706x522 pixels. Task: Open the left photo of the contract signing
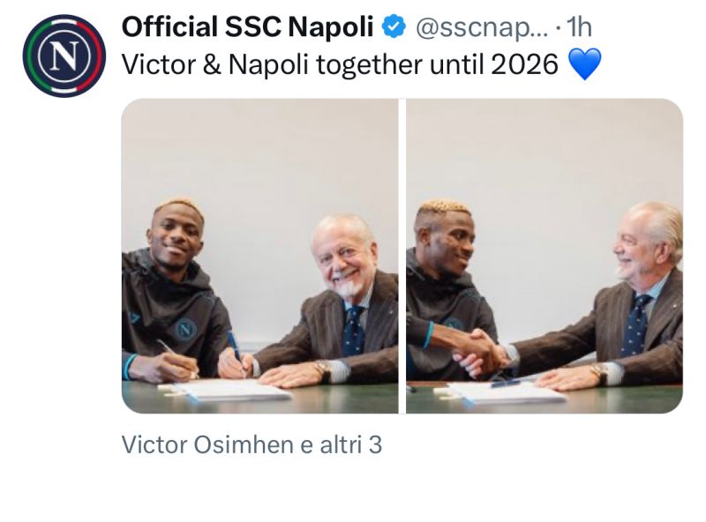tap(259, 256)
